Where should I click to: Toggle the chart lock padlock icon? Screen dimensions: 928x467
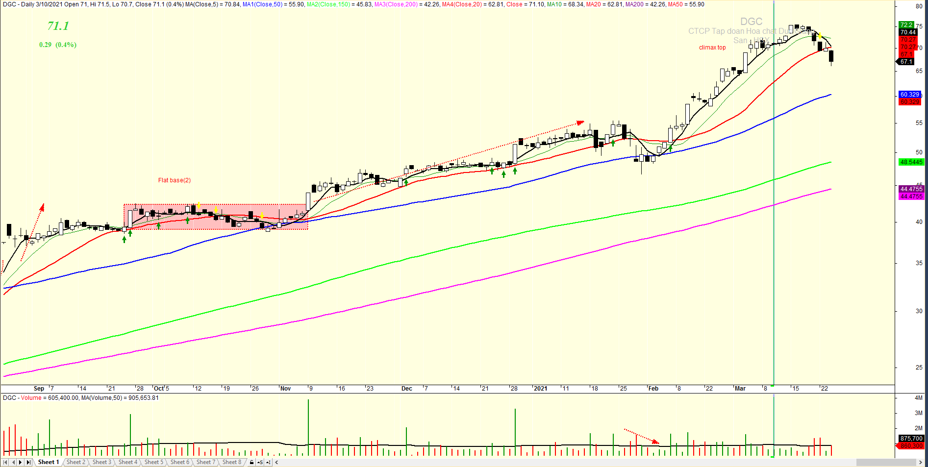click(x=252, y=462)
